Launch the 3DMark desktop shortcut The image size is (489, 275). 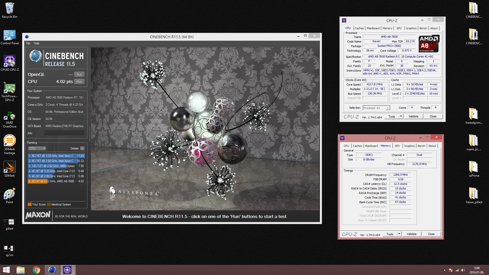point(10,169)
